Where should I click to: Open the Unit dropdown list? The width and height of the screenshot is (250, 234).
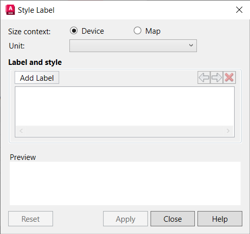coord(133,45)
